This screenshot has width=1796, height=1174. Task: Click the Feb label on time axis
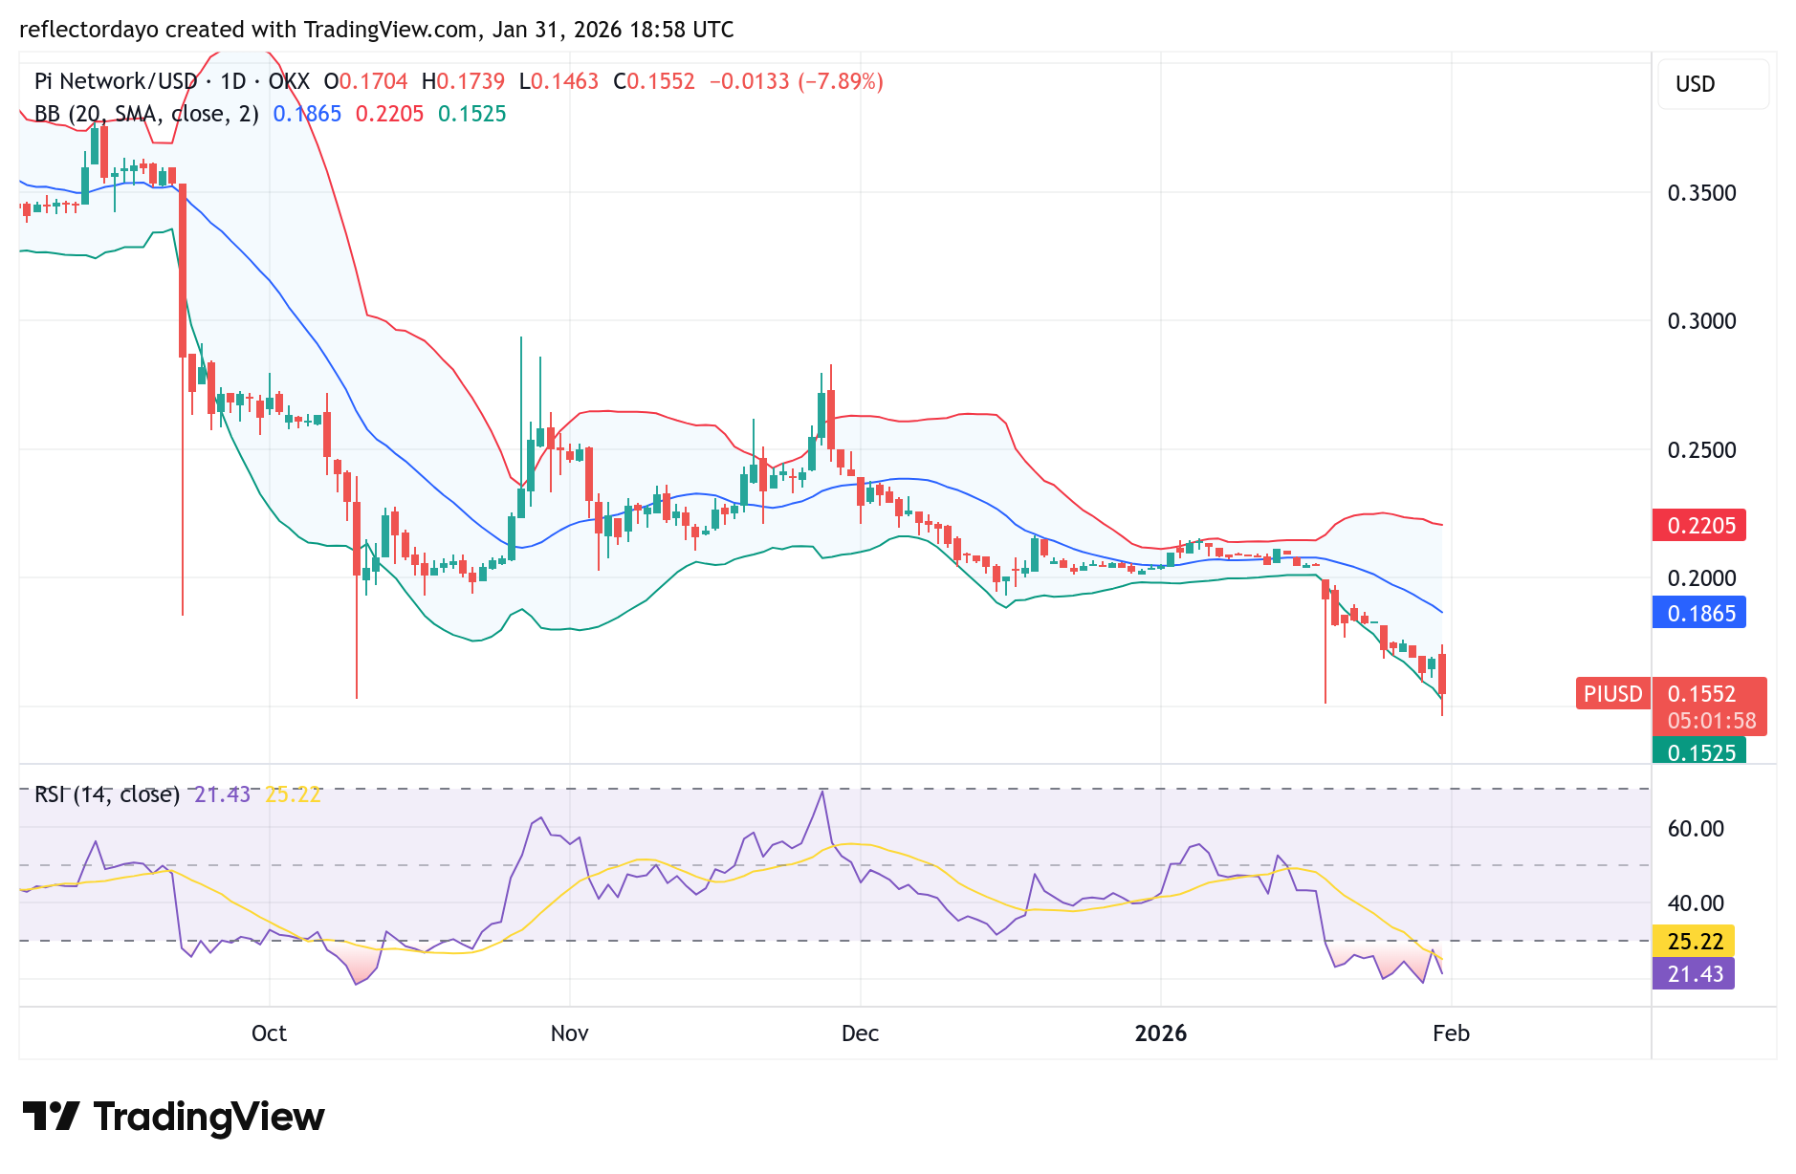1451,1033
